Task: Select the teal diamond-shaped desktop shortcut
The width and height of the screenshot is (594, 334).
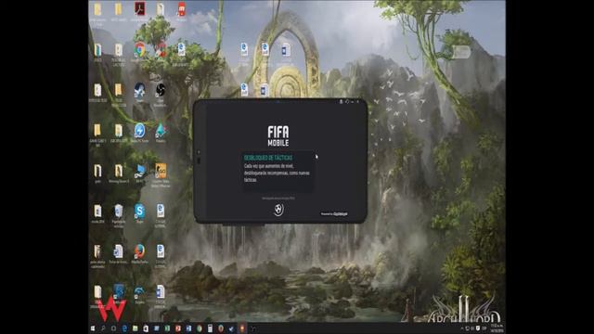Action: pos(161,130)
